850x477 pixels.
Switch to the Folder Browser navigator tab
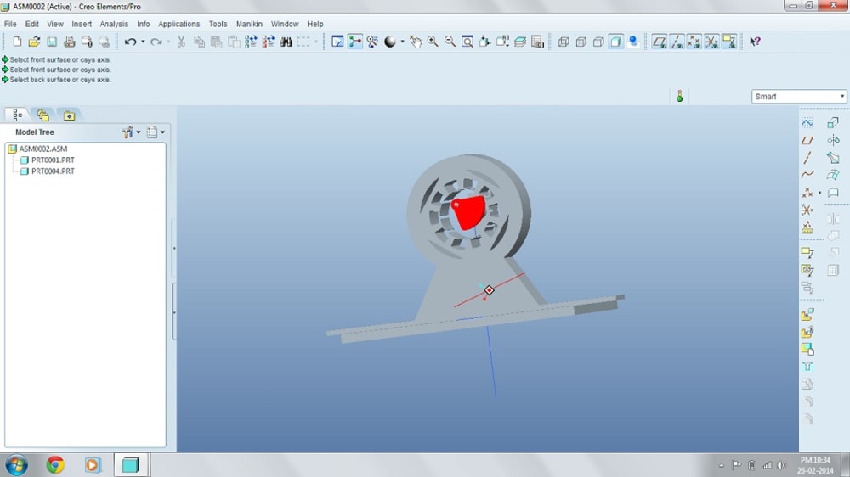(x=42, y=115)
